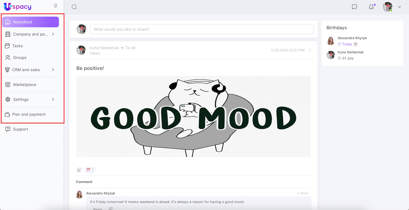Add a reaction with the emoji icon
The width and height of the screenshot is (409, 210).
[79, 170]
